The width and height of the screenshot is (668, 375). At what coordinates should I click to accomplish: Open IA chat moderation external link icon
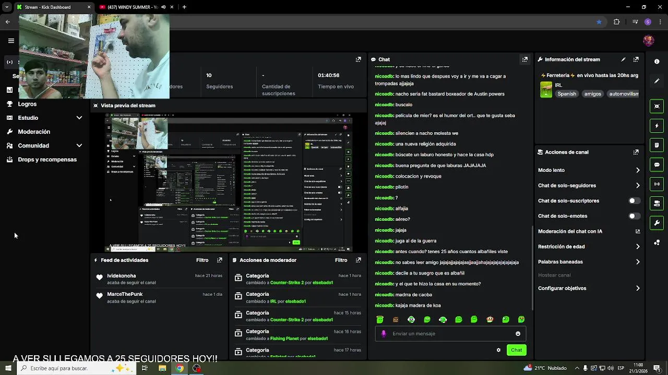(x=638, y=231)
